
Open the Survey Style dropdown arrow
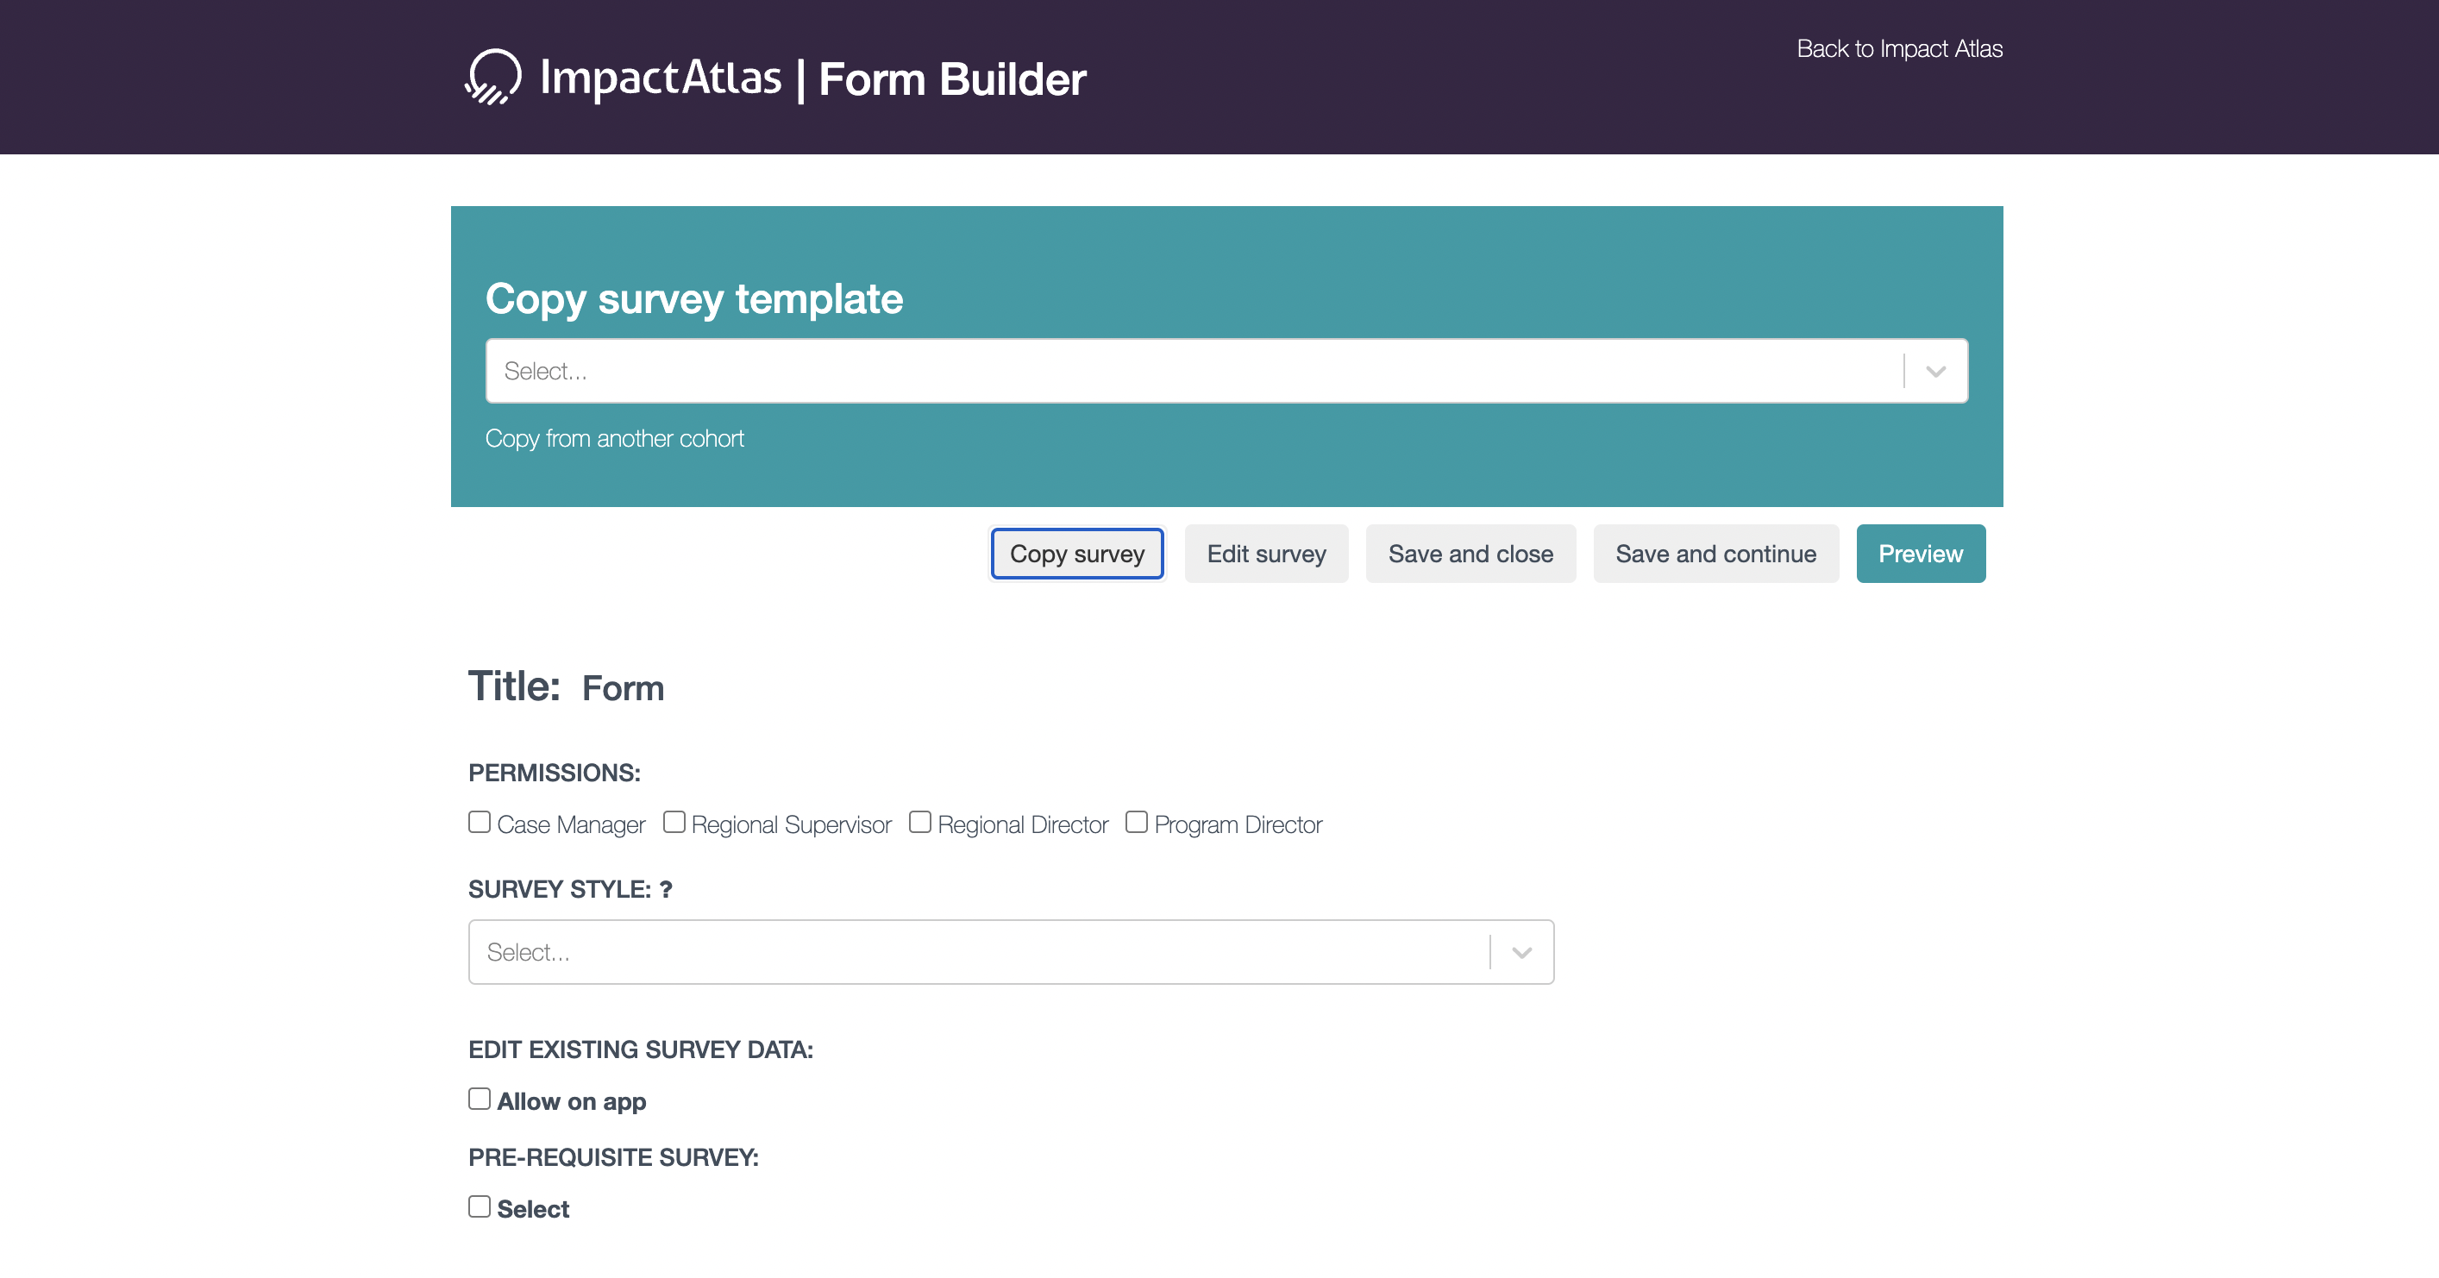pyautogui.click(x=1521, y=952)
